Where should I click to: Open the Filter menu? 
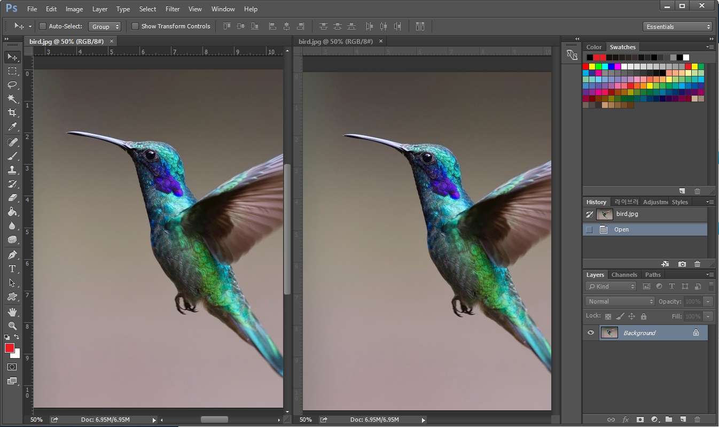point(173,9)
